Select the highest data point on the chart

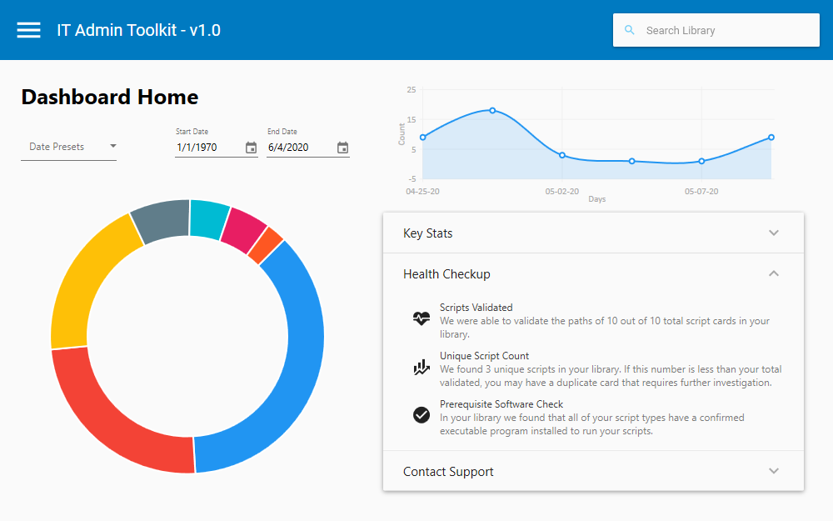click(493, 109)
